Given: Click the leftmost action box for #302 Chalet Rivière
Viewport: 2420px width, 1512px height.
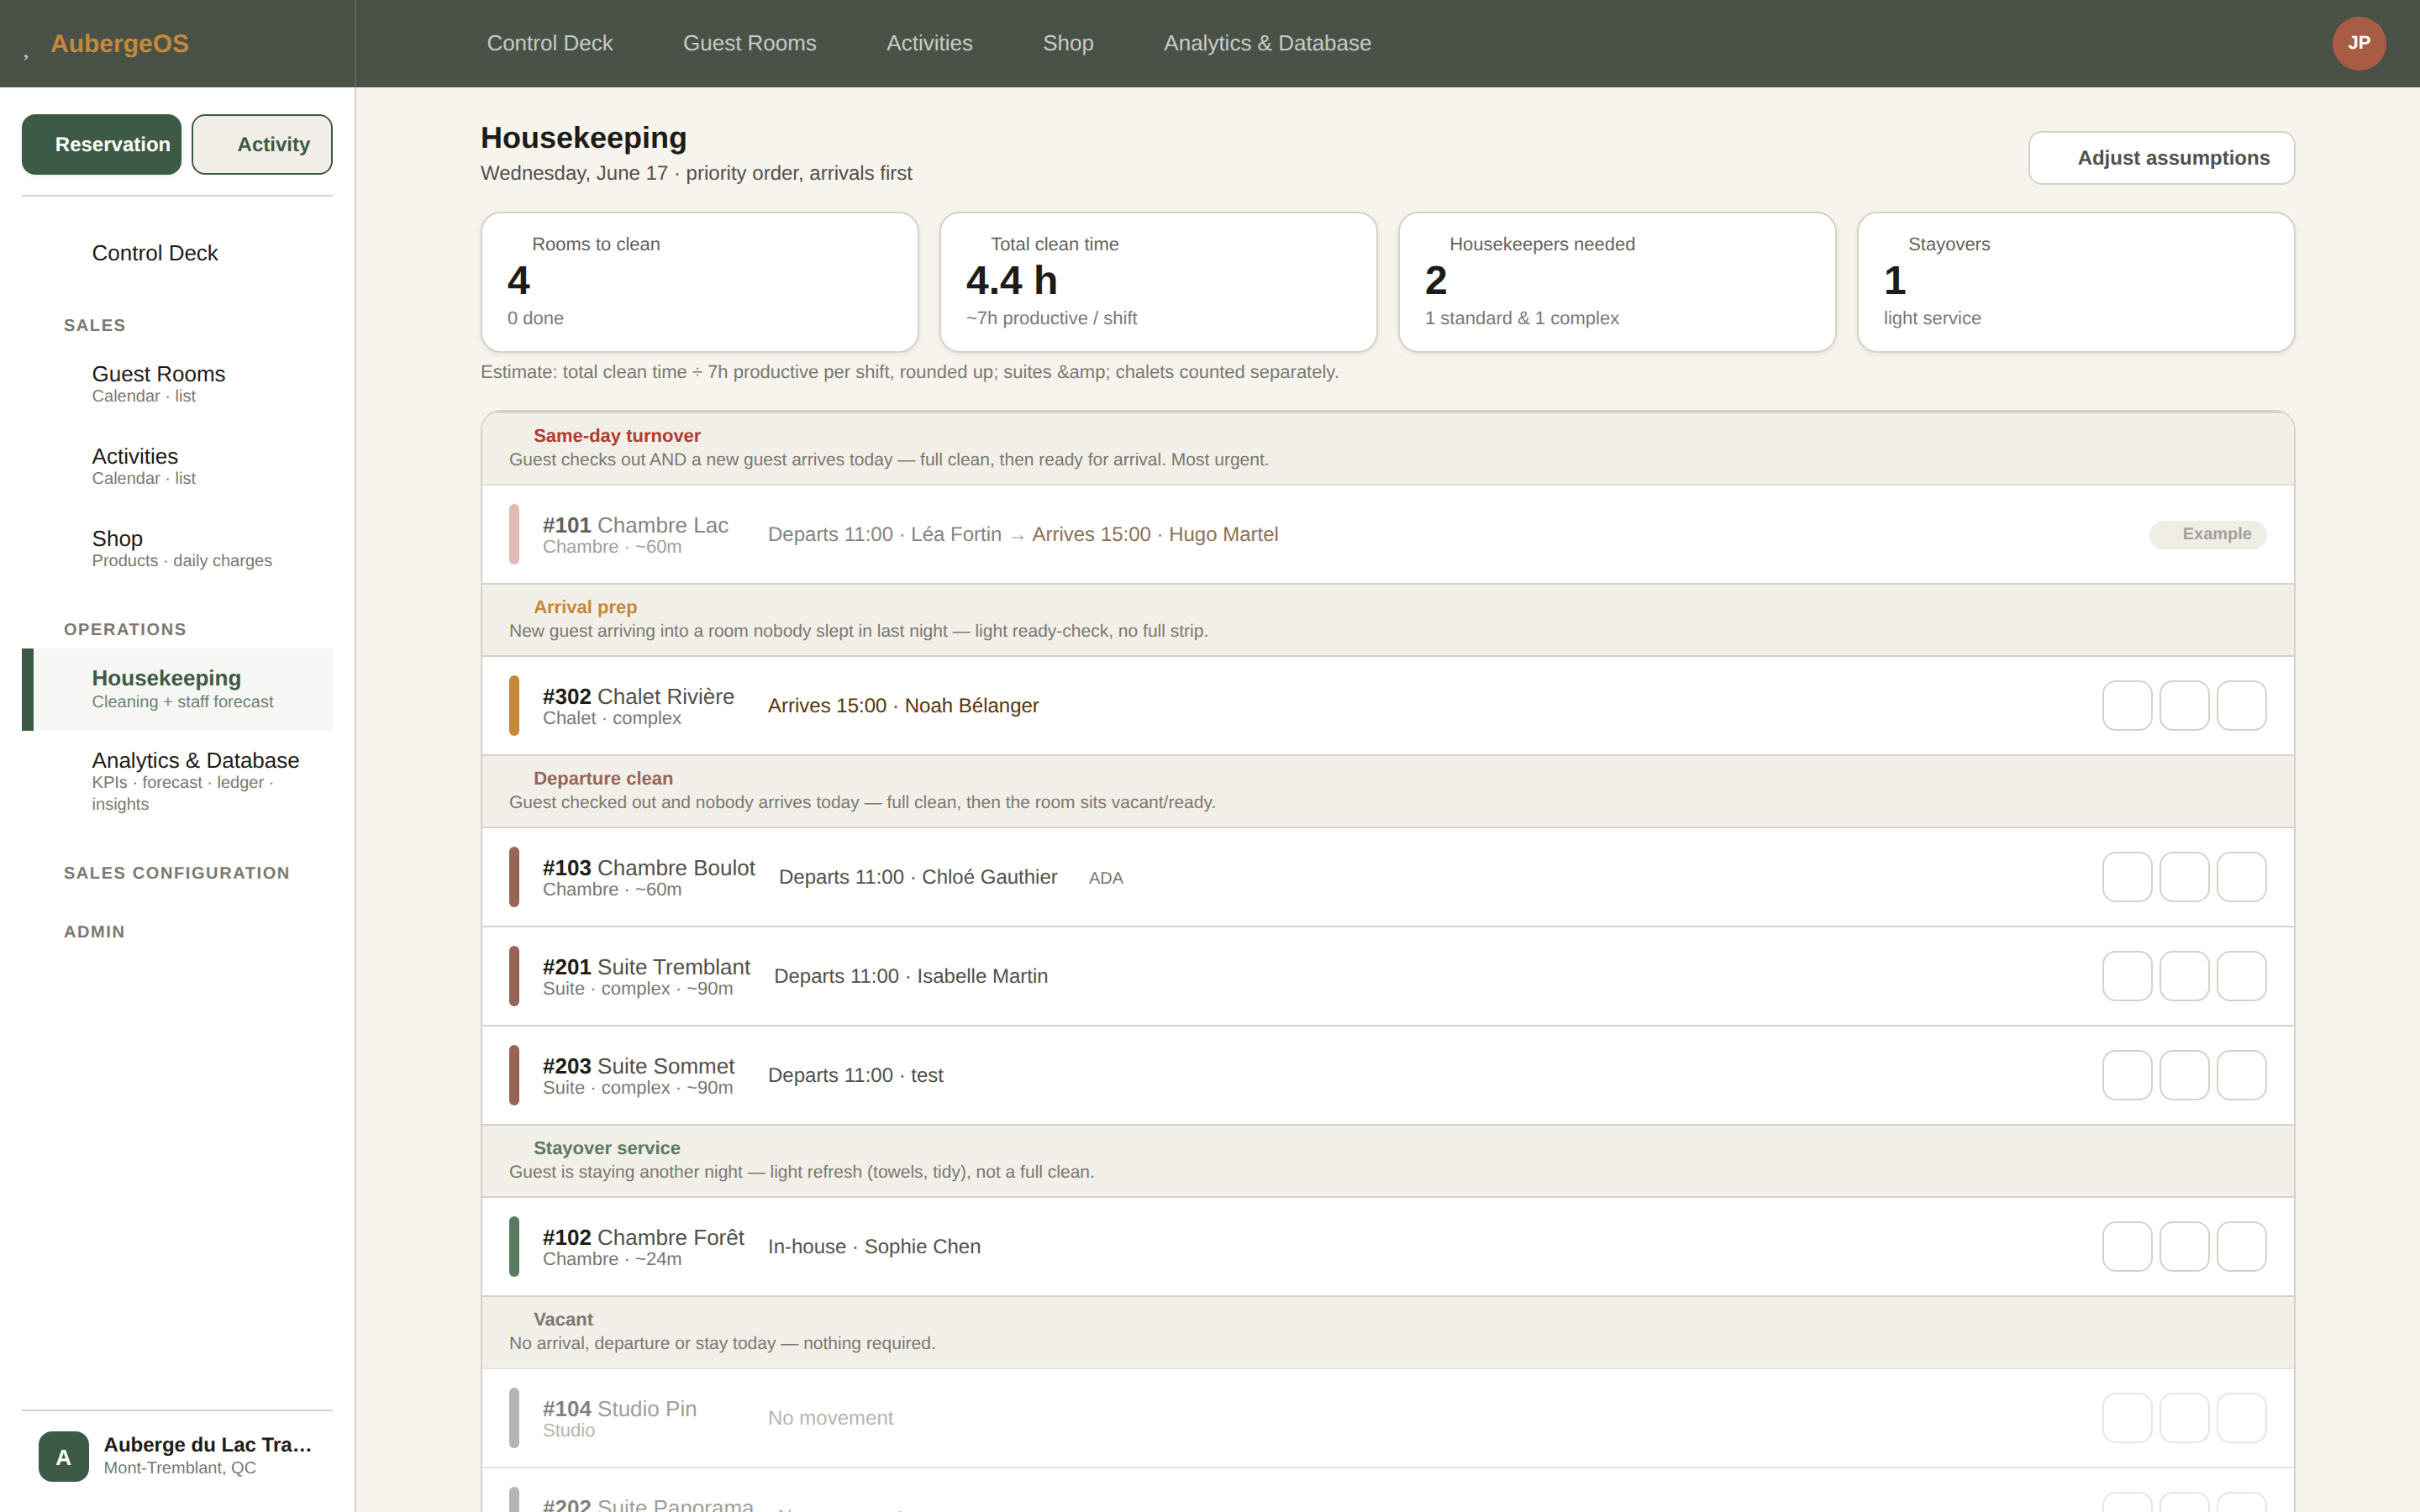Looking at the screenshot, I should coord(2127,705).
